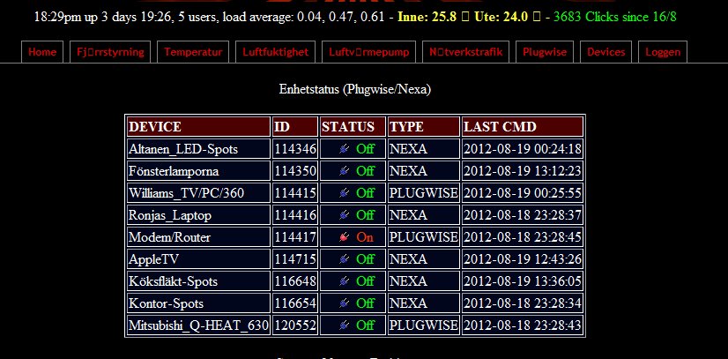Click the plug icon for Ronjas_Laptop
This screenshot has height=359, width=728.
(344, 215)
